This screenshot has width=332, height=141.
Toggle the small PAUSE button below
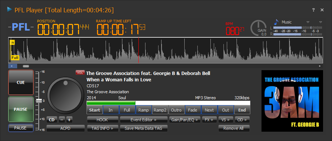21,128
